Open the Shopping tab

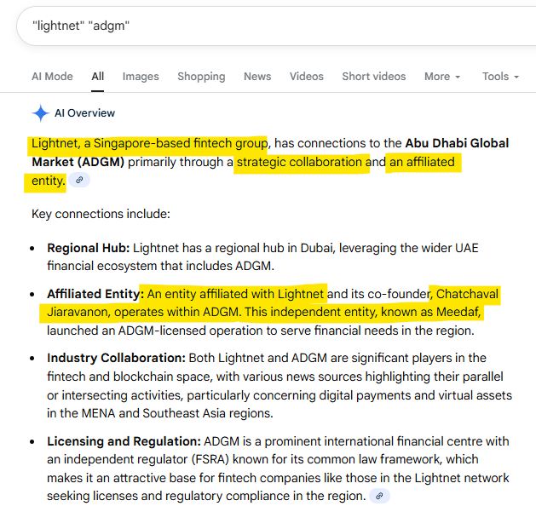(201, 76)
